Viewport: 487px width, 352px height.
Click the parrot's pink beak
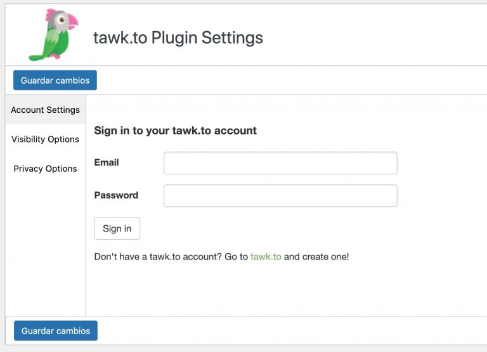[72, 23]
